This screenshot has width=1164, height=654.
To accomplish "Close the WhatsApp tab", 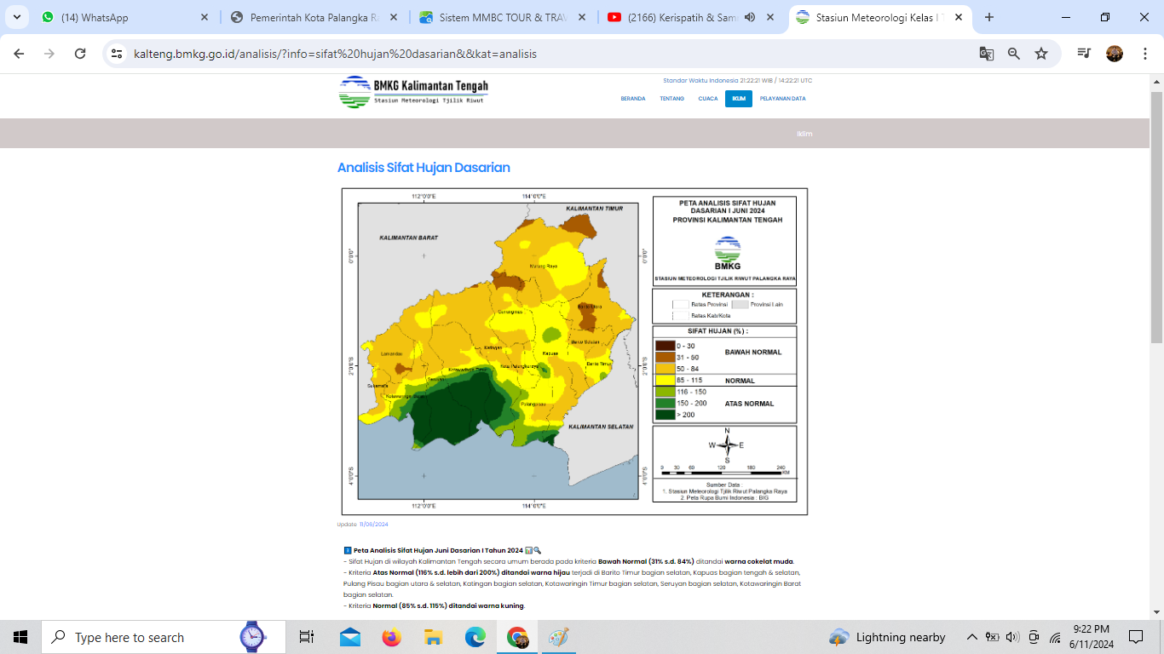I will click(205, 17).
